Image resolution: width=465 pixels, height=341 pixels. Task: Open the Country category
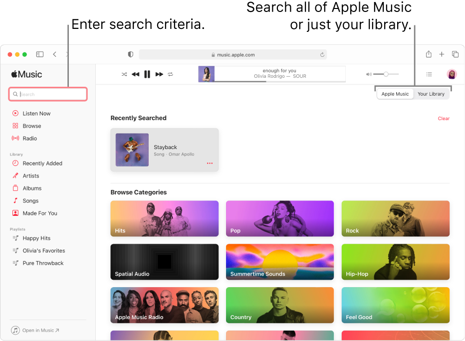click(x=280, y=305)
